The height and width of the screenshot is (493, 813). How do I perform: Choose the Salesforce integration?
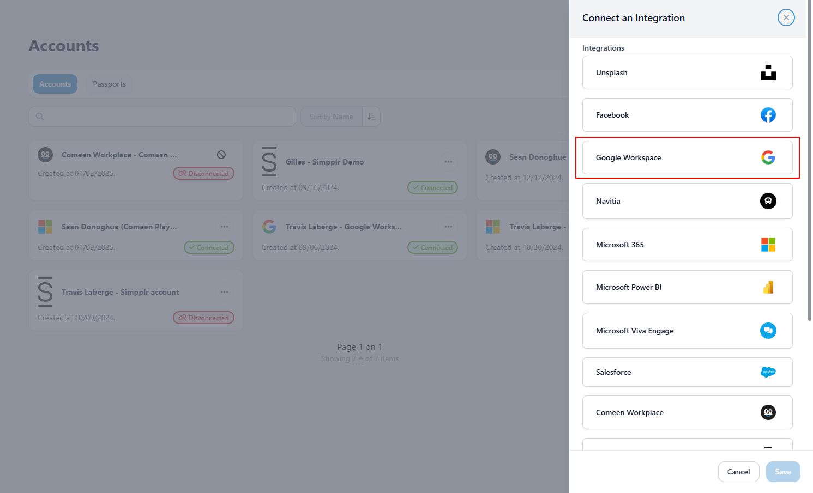[687, 372]
